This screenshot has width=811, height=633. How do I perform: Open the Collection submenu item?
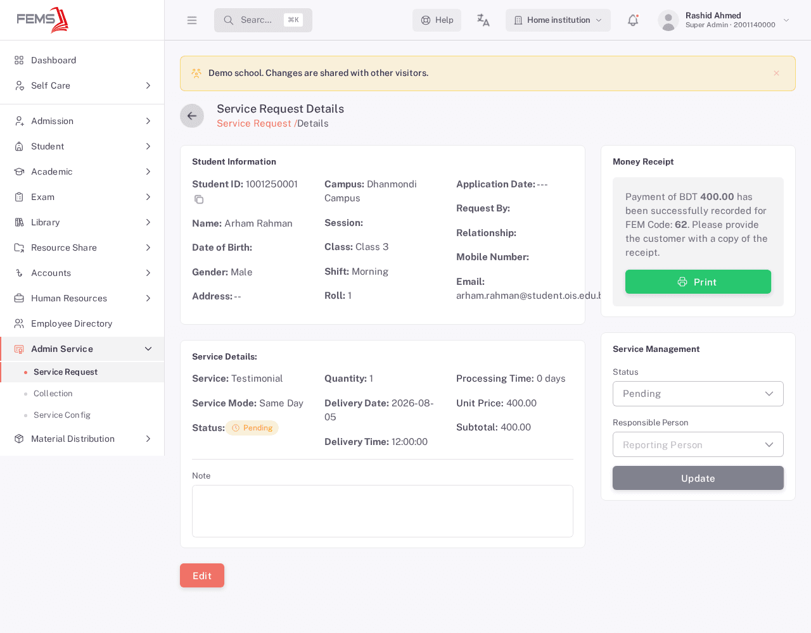[82, 394]
